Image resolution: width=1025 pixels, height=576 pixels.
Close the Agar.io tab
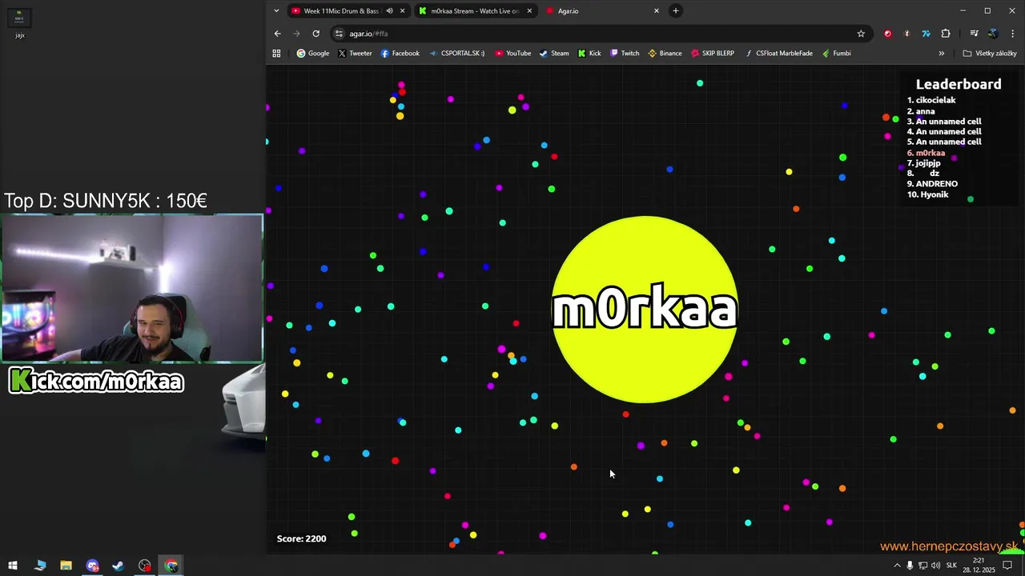click(657, 10)
